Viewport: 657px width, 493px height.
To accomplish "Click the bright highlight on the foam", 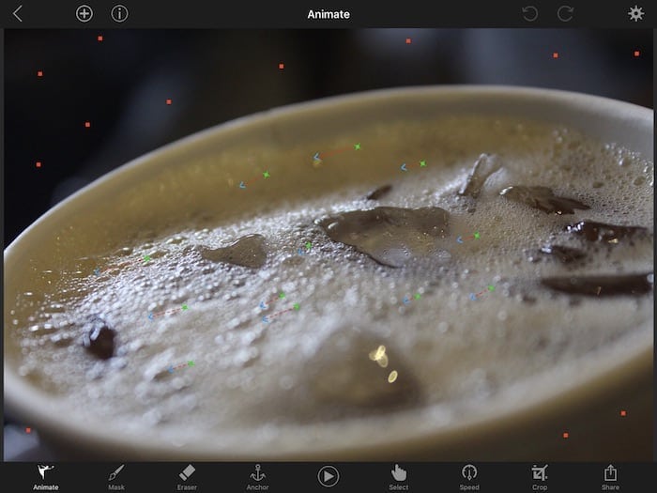I will [x=379, y=355].
